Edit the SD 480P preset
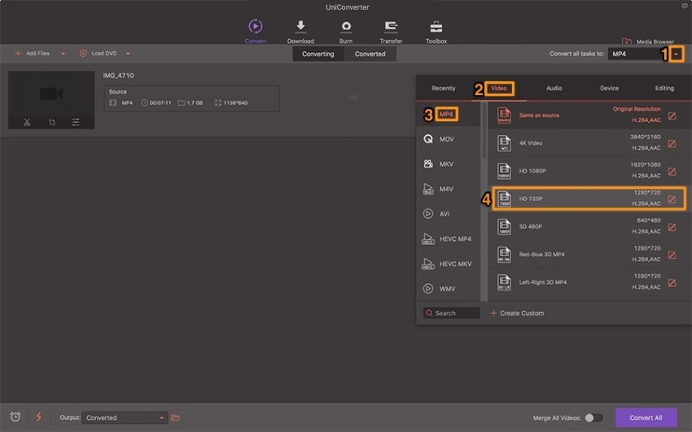This screenshot has width=692, height=432. click(x=672, y=227)
